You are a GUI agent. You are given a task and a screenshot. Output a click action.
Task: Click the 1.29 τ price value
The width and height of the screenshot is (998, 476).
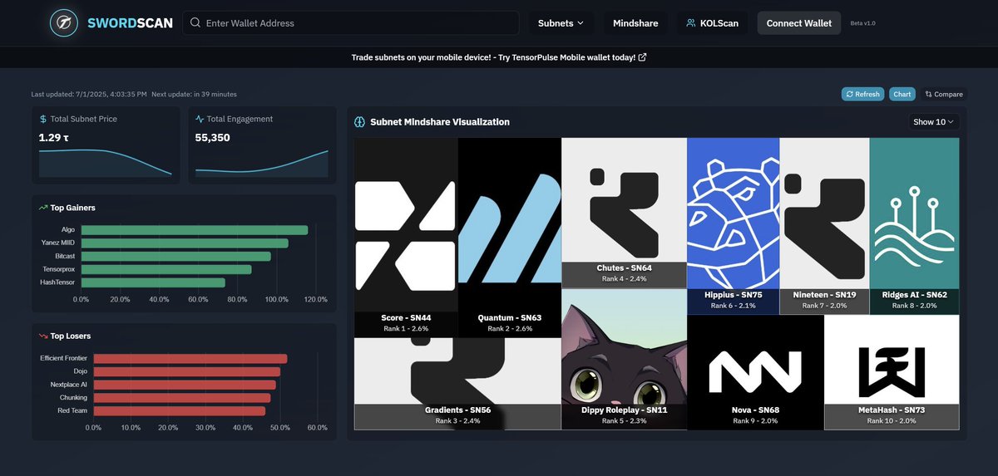[52, 138]
